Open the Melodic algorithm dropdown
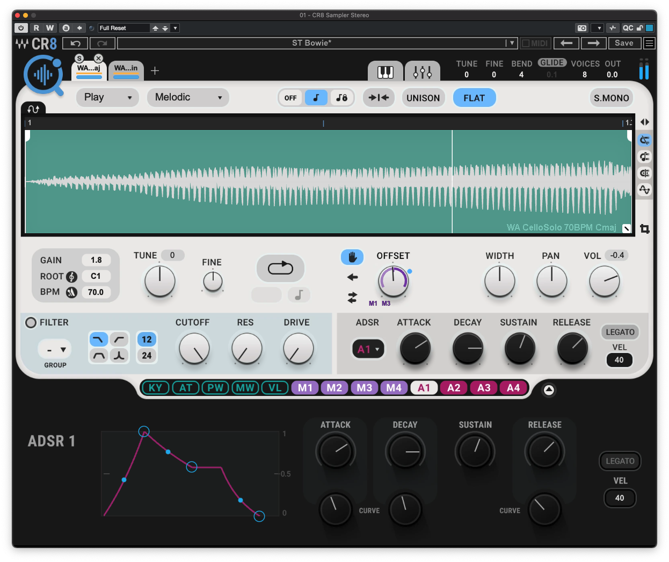 (188, 97)
